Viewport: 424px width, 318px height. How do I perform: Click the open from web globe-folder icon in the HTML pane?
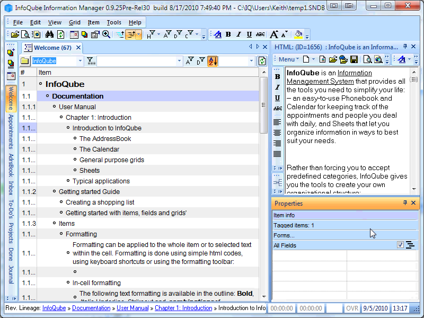343,59
